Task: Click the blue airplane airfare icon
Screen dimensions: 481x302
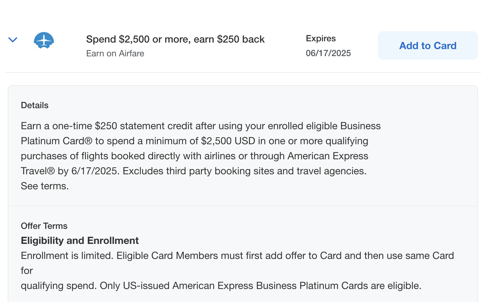Action: pyautogui.click(x=44, y=40)
